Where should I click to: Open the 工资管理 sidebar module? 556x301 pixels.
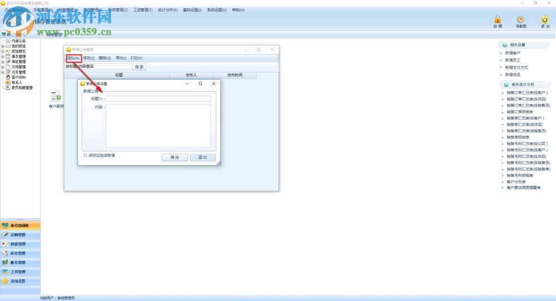[20, 272]
